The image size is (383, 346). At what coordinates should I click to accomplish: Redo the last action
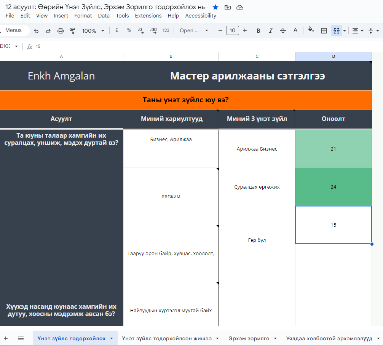tap(48, 31)
